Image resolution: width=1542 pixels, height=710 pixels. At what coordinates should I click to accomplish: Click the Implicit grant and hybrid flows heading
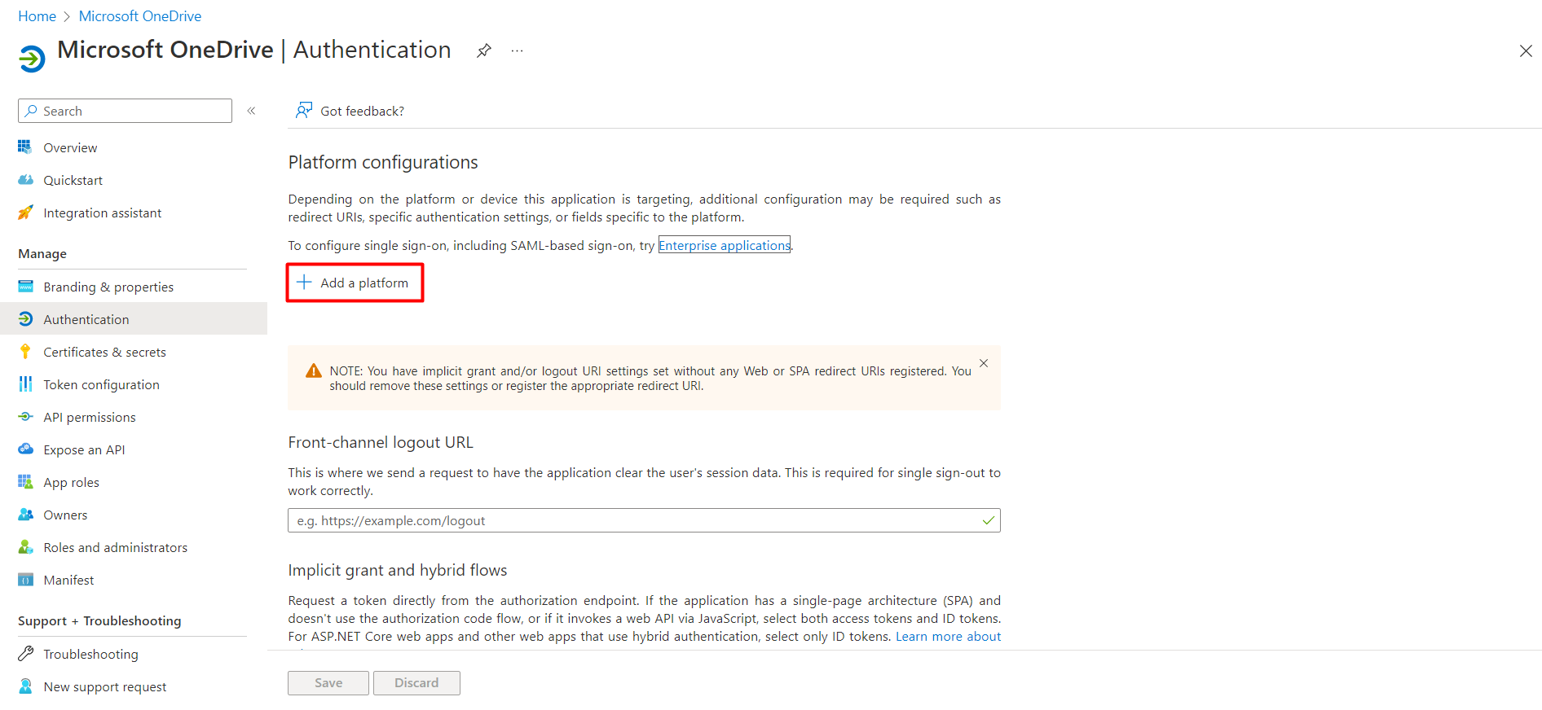tap(398, 571)
